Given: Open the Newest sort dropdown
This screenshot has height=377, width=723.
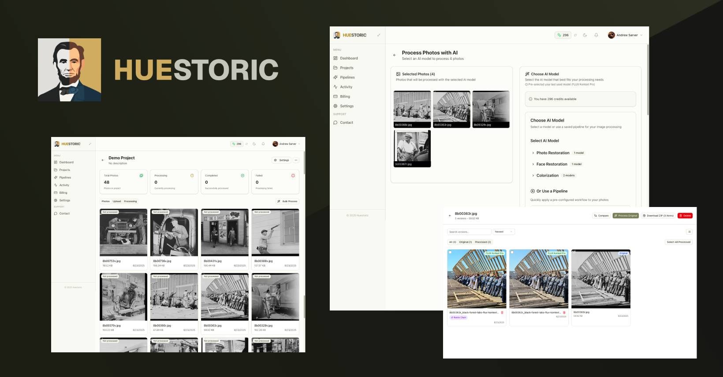Looking at the screenshot, I should [x=503, y=232].
